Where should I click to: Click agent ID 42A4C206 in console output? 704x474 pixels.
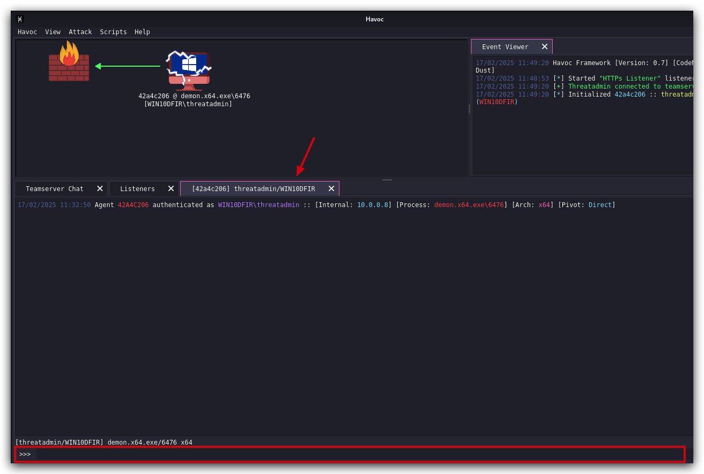(133, 205)
